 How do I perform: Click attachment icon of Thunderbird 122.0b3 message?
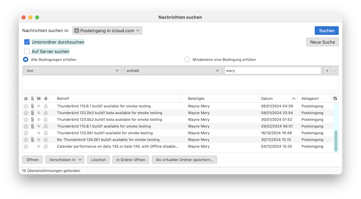point(32,113)
